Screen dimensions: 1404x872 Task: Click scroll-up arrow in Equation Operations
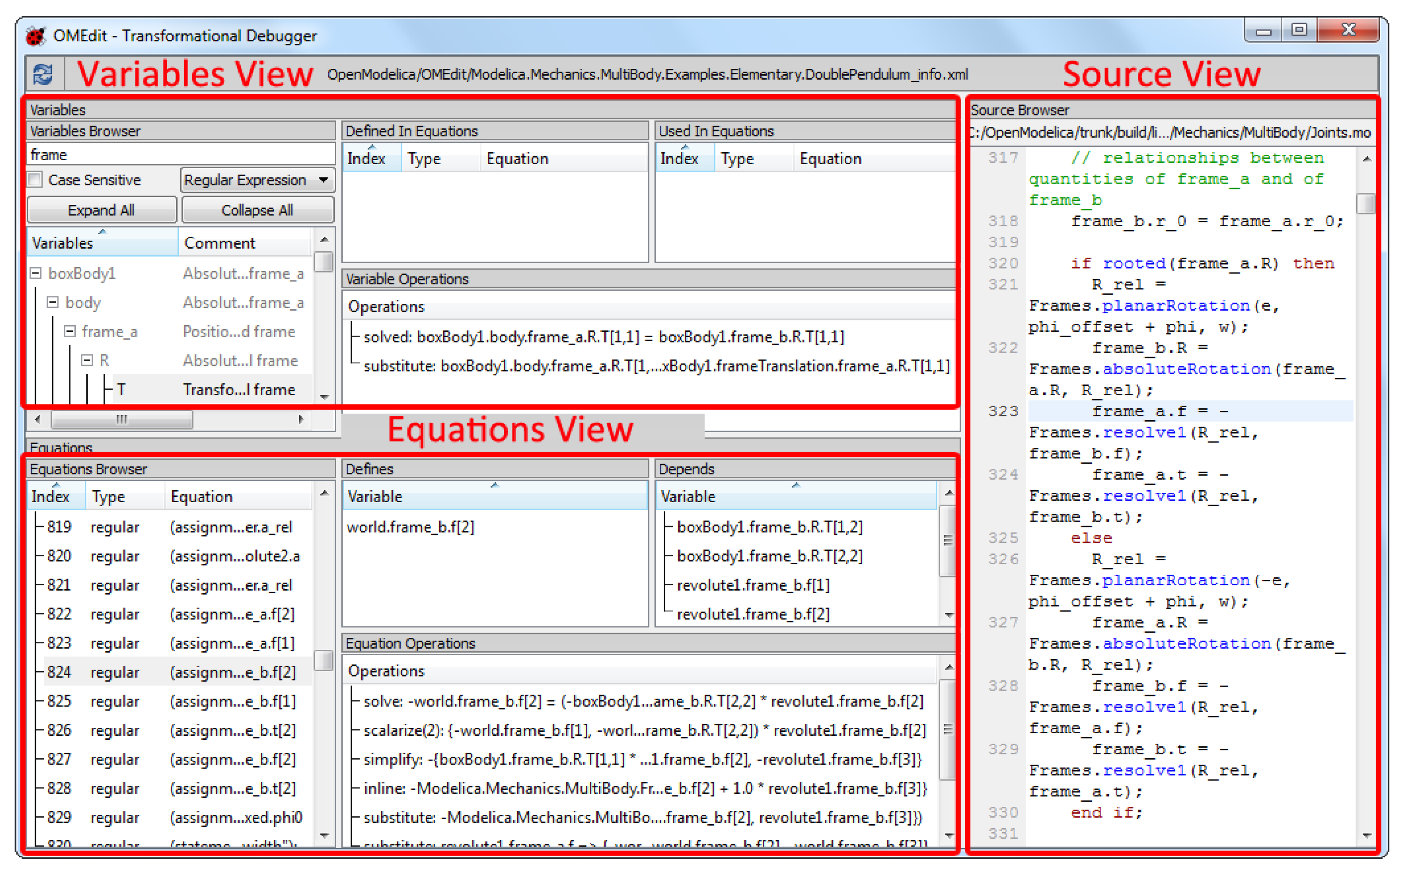(x=949, y=667)
